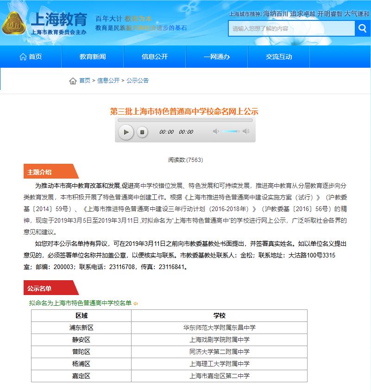Click the article title 第三批上海市特色普通高中学校命名网上公示
The height and width of the screenshot is (392, 371).
[185, 110]
